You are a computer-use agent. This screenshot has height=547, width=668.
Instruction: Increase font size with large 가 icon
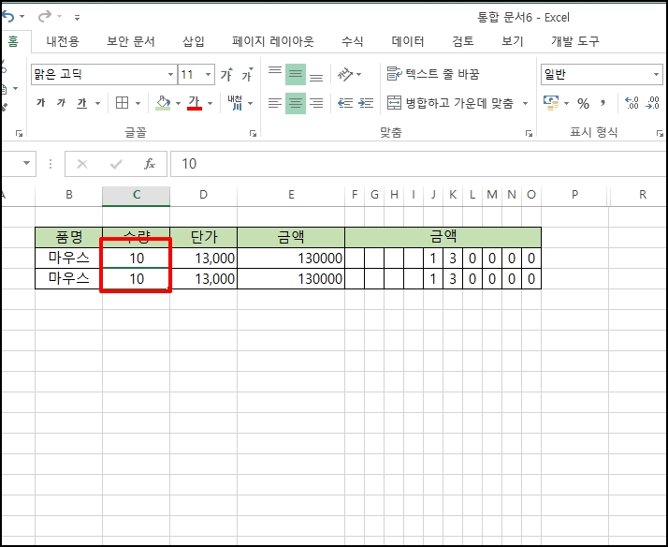pos(227,75)
